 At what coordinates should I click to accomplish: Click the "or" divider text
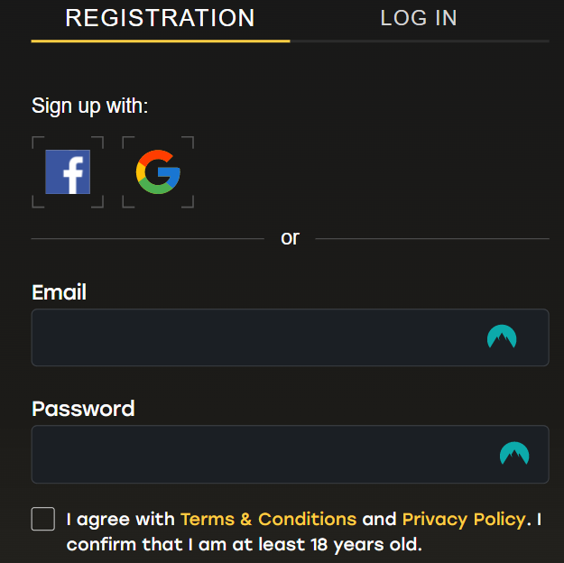coord(290,238)
